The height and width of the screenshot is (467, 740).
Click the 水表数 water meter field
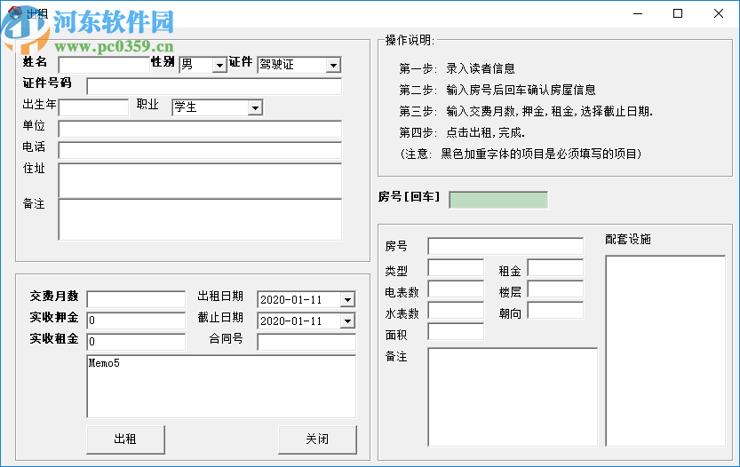tap(456, 310)
